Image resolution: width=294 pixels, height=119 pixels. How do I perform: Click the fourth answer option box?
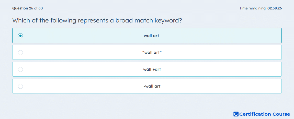[147, 86]
